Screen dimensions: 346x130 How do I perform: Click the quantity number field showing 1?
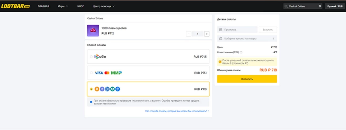[x=198, y=34]
